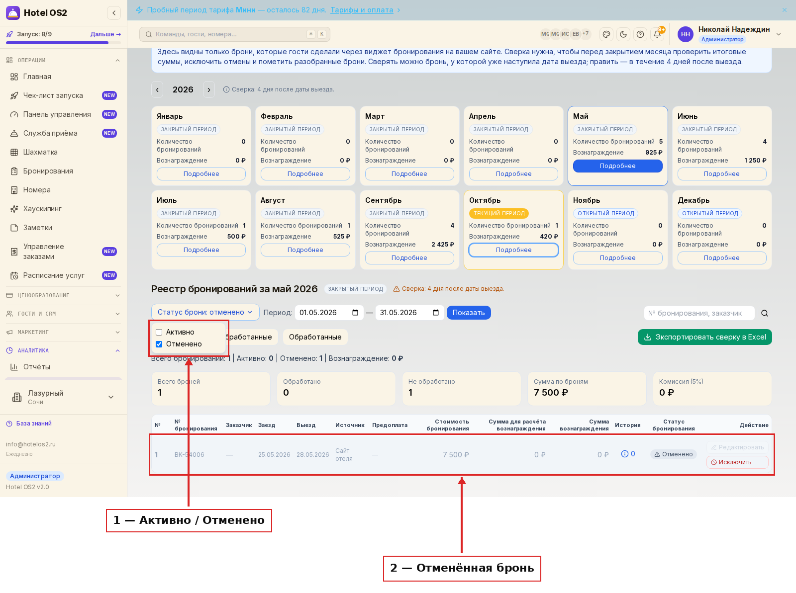Collapse the sidebar with the chevron button

pyautogui.click(x=114, y=13)
